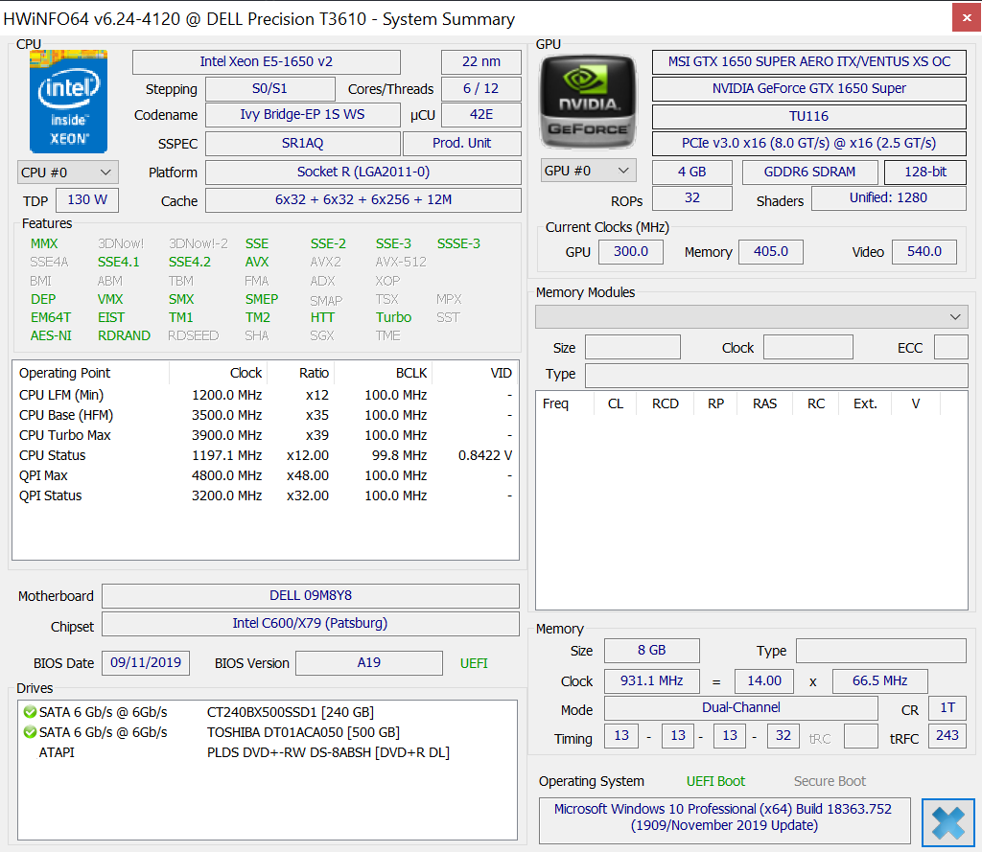Image resolution: width=982 pixels, height=852 pixels.
Task: Select the DELL 09M8Y8 motherboard field
Action: [x=311, y=596]
